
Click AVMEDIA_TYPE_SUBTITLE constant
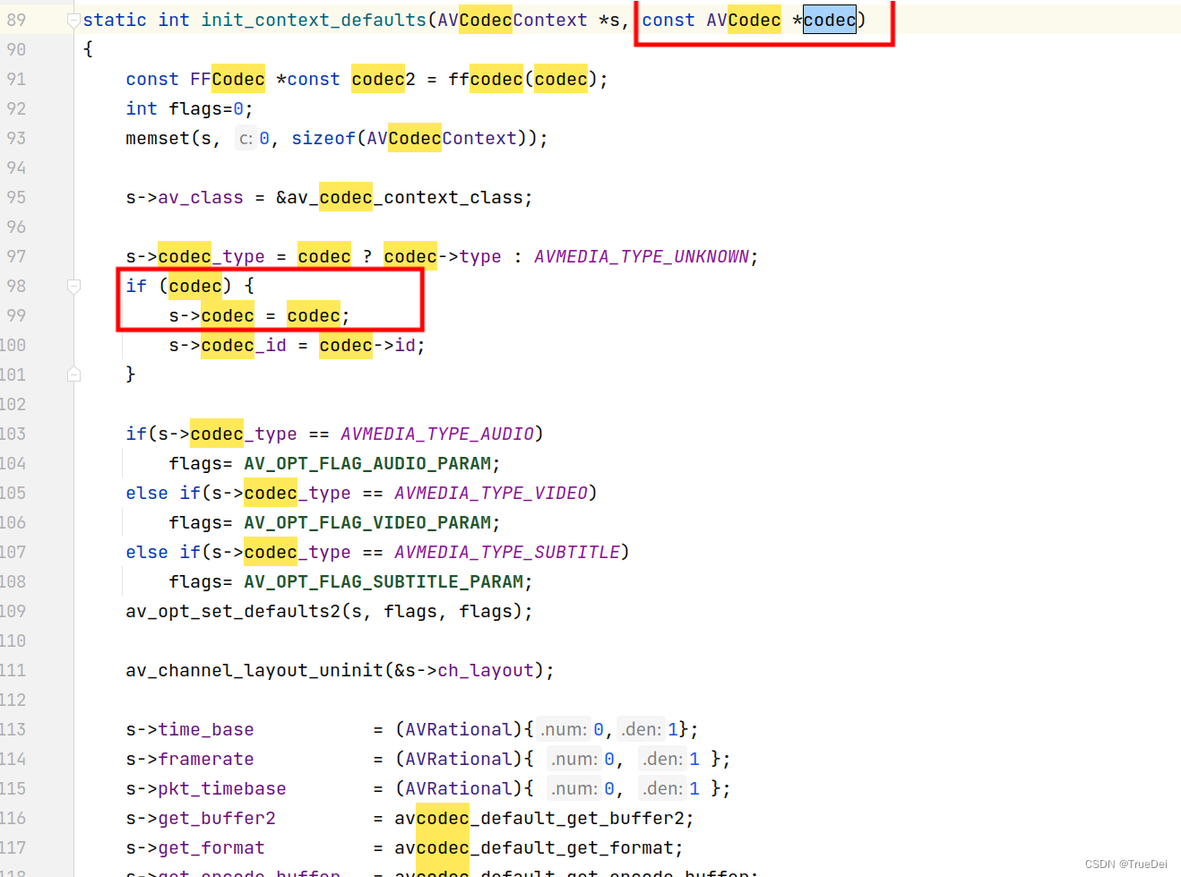tap(507, 552)
